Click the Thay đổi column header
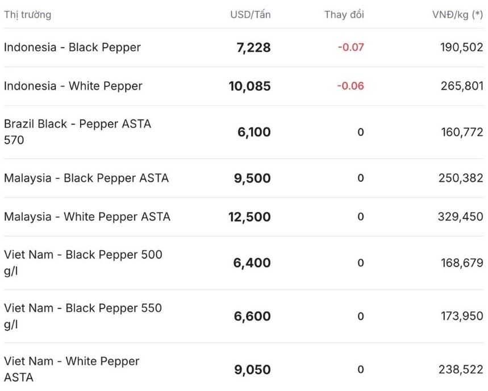 344,15
